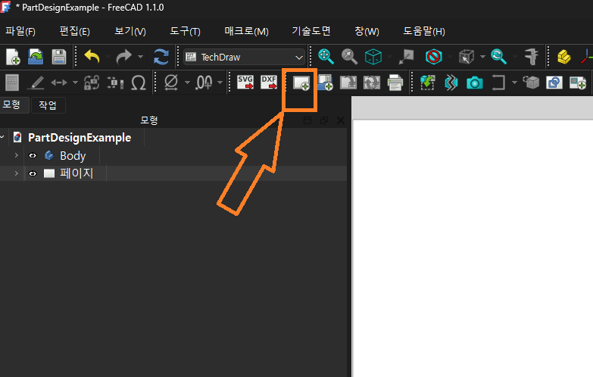Screen dimensions: 593x377
Task: Select the pencil annotation tool
Action: click(36, 83)
